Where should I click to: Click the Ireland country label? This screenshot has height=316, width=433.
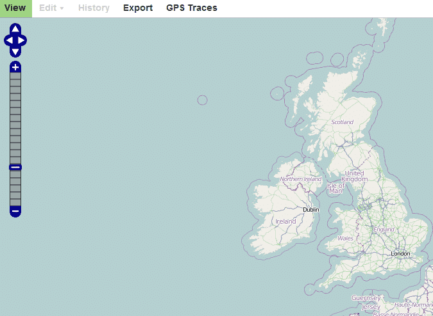pyautogui.click(x=285, y=221)
